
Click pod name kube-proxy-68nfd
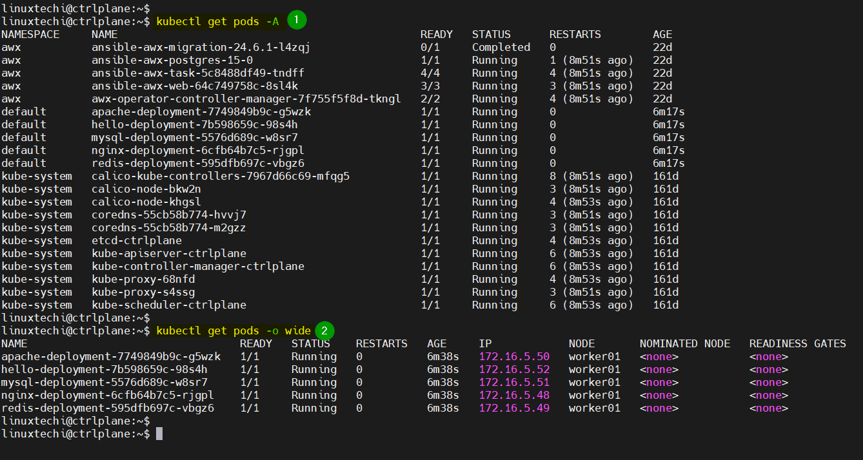point(143,280)
